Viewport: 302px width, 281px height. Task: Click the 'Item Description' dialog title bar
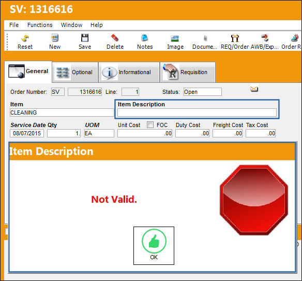(x=152, y=151)
